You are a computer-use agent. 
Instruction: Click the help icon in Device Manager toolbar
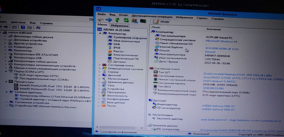(x=23, y=27)
